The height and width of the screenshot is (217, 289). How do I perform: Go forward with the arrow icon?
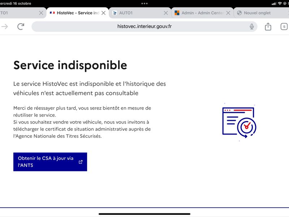click(5, 26)
